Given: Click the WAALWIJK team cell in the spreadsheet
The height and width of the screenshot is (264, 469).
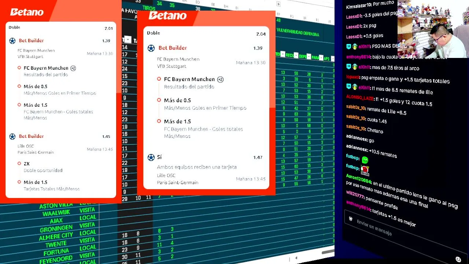Looking at the screenshot, I should click(56, 213).
